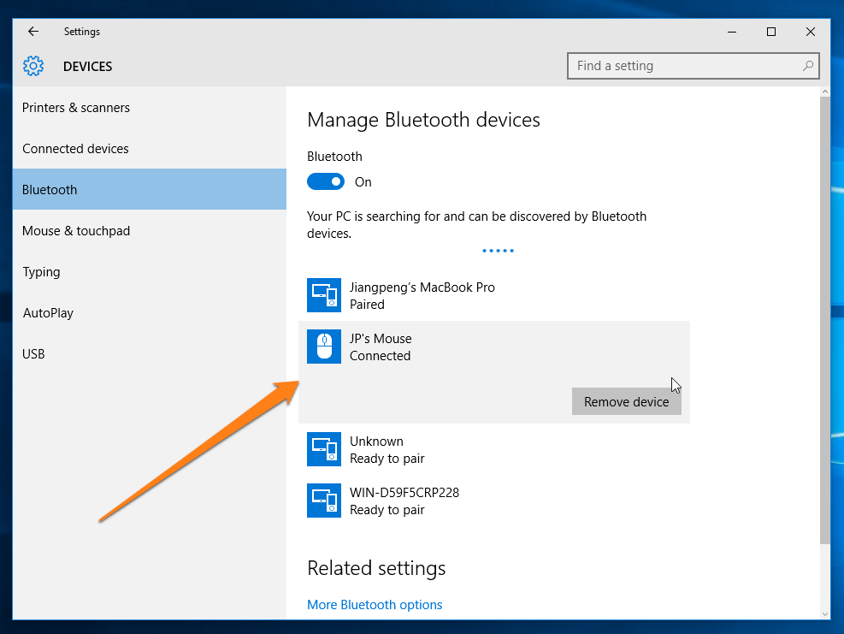This screenshot has width=844, height=634.
Task: Select the Bluetooth sidebar item
Action: (150, 189)
